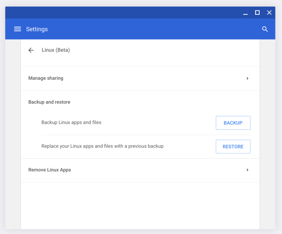Open the Remove Linux Apps row label
This screenshot has width=282, height=234.
point(50,170)
